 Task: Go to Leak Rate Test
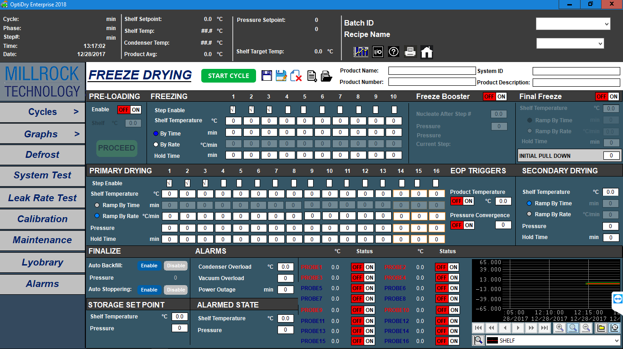click(42, 198)
